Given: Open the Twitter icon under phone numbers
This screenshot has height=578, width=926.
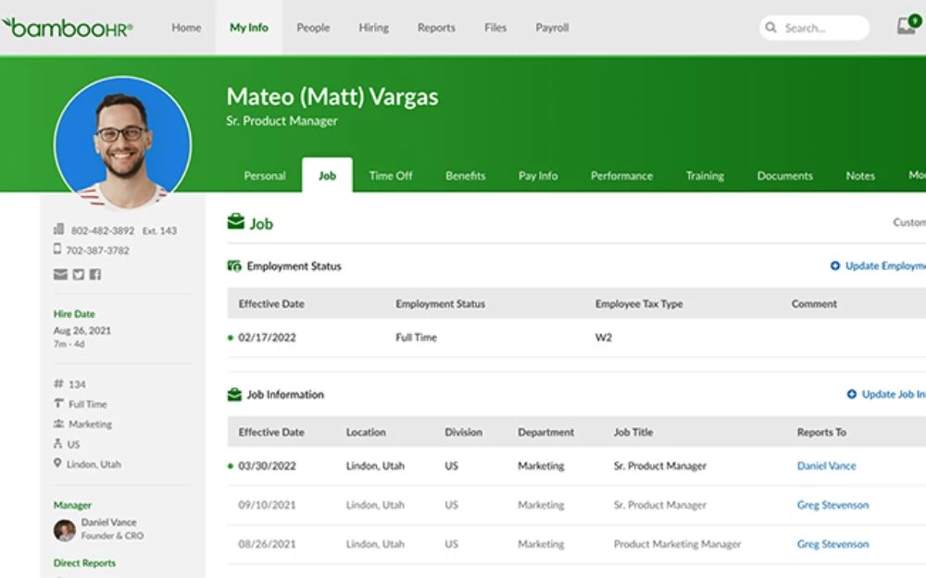Looking at the screenshot, I should [78, 275].
